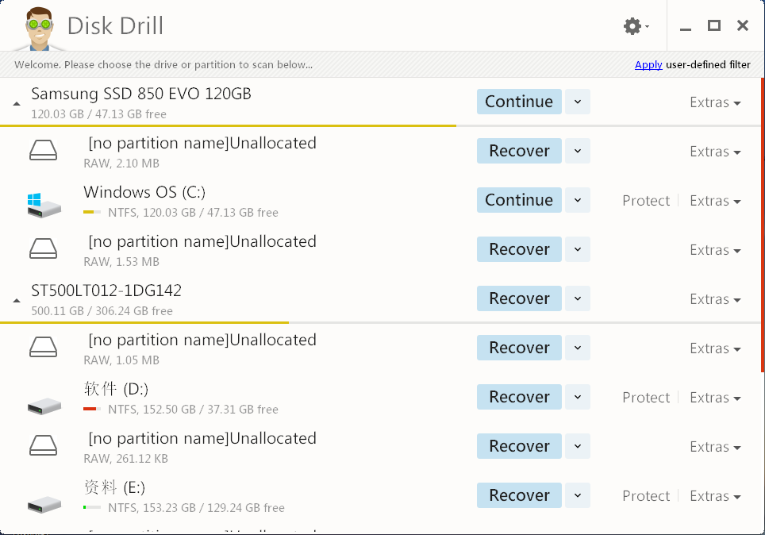765x535 pixels.
Task: Click "NTFS, 152.50 GB / 37.31 GB free" text
Action: [x=193, y=409]
